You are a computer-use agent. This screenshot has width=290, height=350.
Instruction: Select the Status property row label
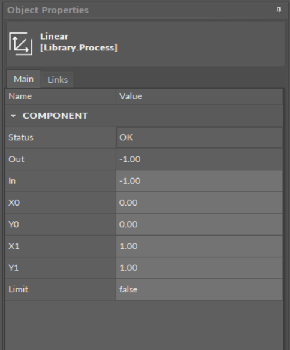coord(21,137)
